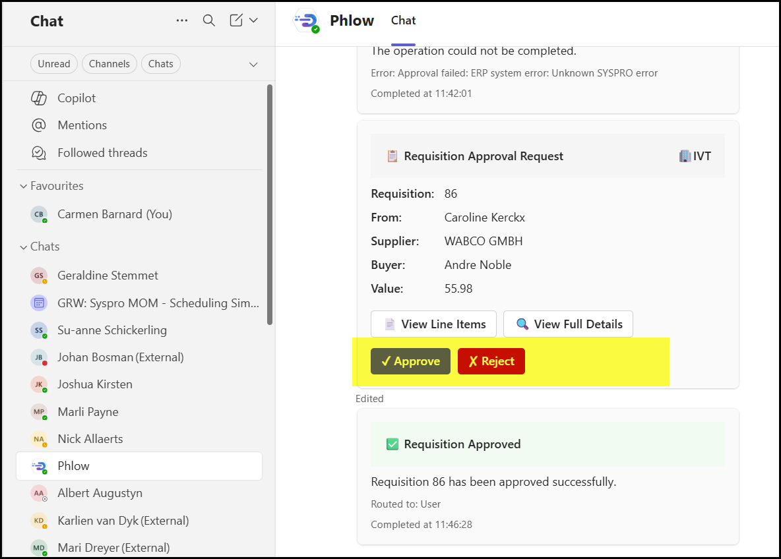
Task: Click the new chat compose icon
Action: coord(236,20)
